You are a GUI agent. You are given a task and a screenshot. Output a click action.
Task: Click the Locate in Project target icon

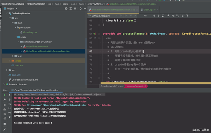click(66, 8)
